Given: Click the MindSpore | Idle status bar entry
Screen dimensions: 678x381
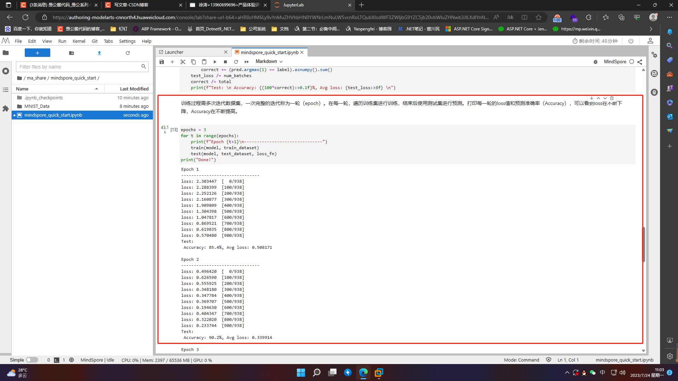Looking at the screenshot, I should click(97, 360).
